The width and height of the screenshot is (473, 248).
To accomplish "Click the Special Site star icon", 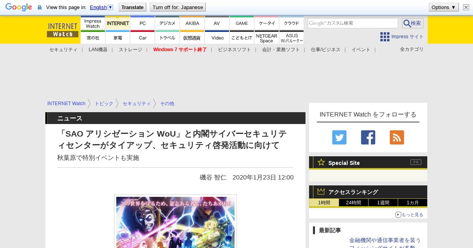I will [x=321, y=162].
